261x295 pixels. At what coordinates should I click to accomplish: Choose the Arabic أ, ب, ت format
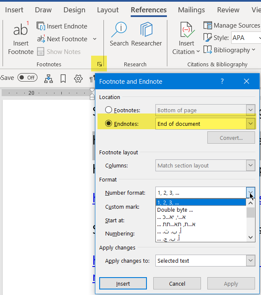pyautogui.click(x=201, y=232)
